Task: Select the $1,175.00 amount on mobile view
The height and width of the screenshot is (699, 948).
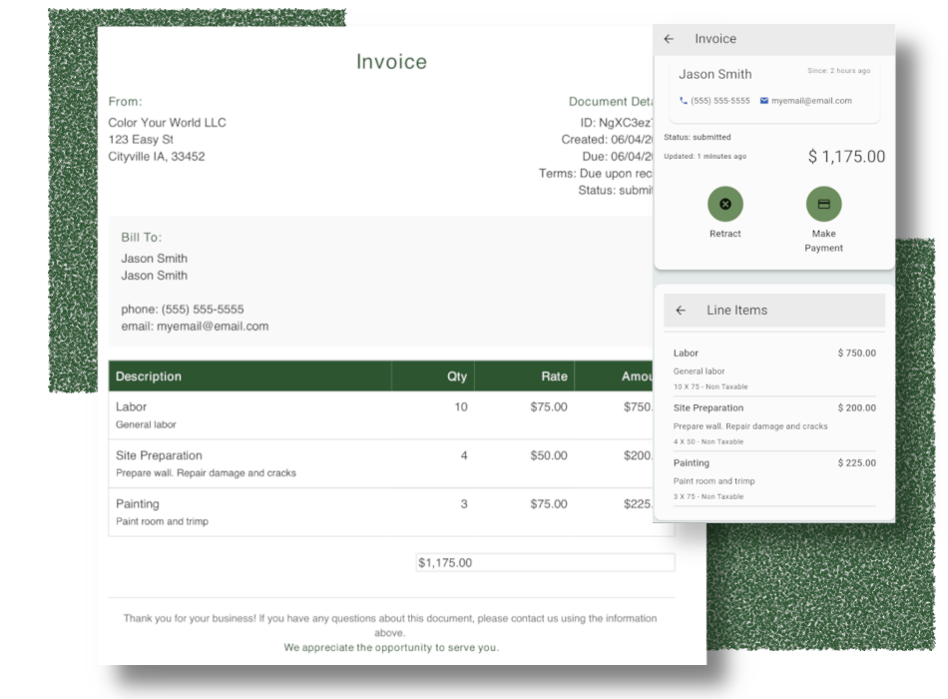Action: tap(846, 157)
